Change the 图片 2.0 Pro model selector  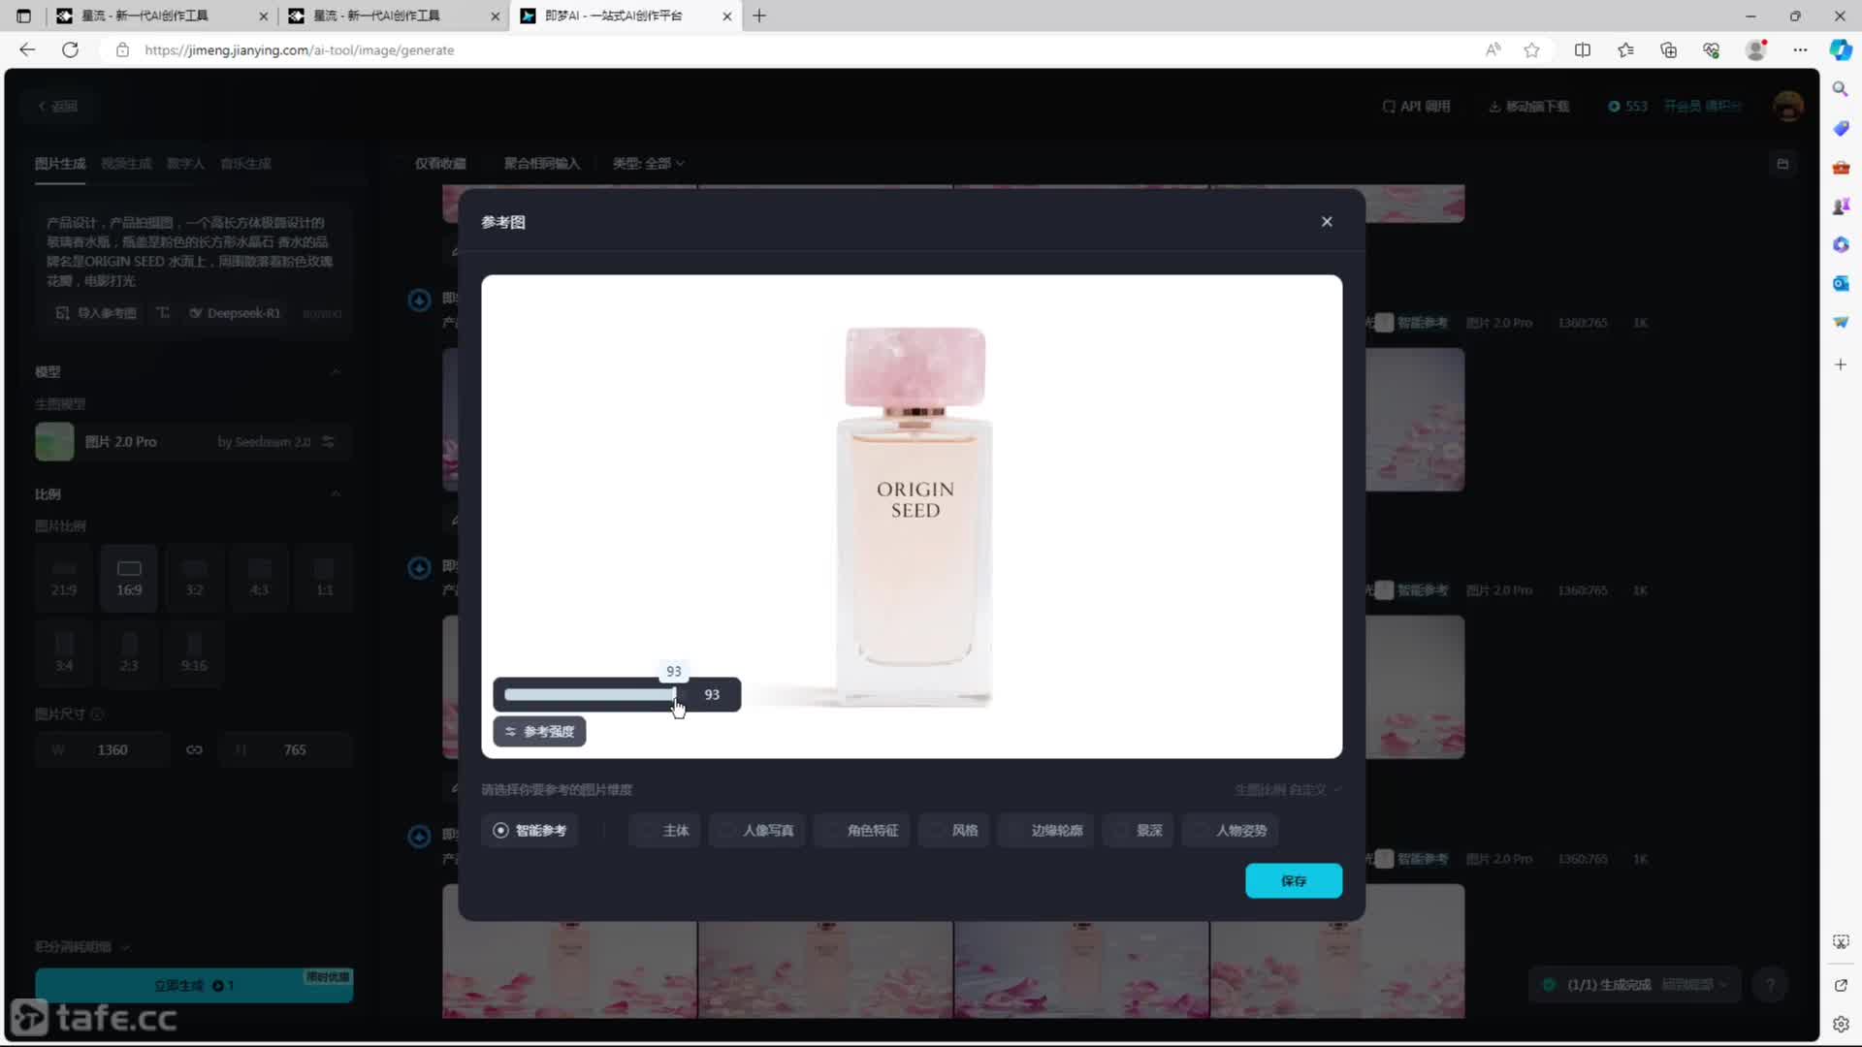[193, 441]
